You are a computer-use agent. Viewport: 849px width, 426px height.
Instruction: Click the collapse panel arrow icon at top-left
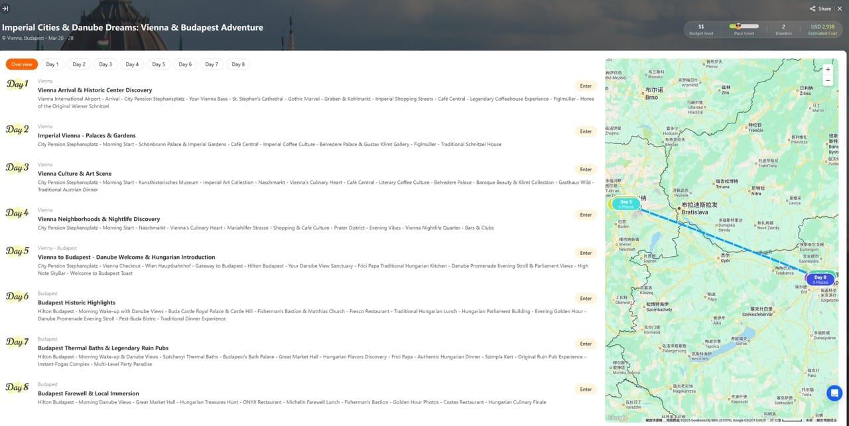click(5, 9)
